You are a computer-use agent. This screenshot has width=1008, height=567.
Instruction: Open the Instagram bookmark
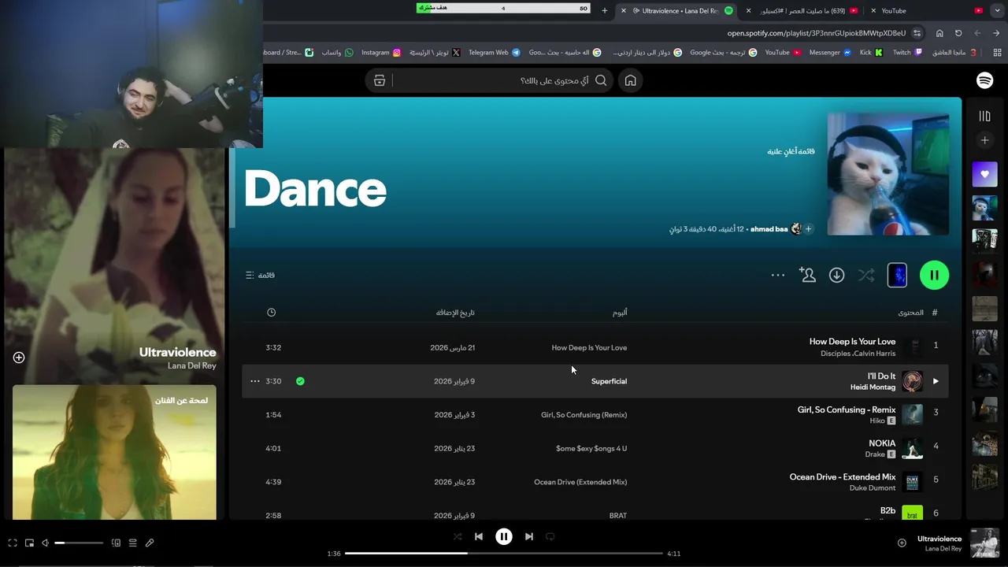(x=380, y=53)
